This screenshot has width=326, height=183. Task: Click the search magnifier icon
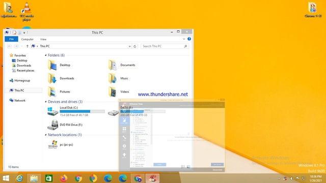pyautogui.click(x=185, y=46)
